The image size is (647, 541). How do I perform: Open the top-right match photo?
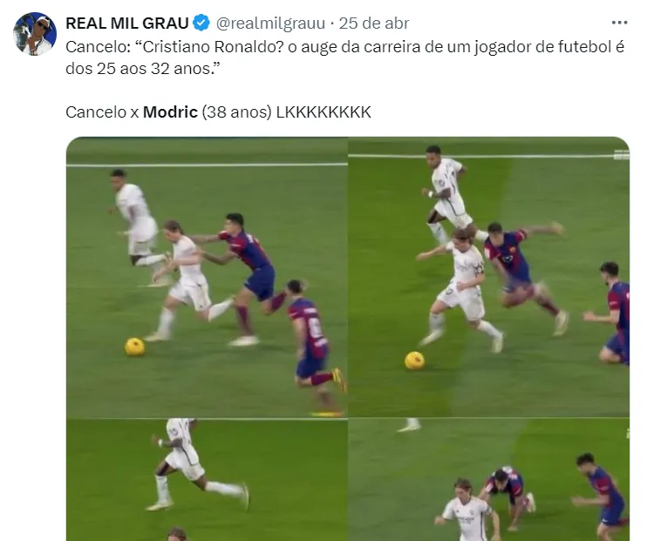point(489,277)
